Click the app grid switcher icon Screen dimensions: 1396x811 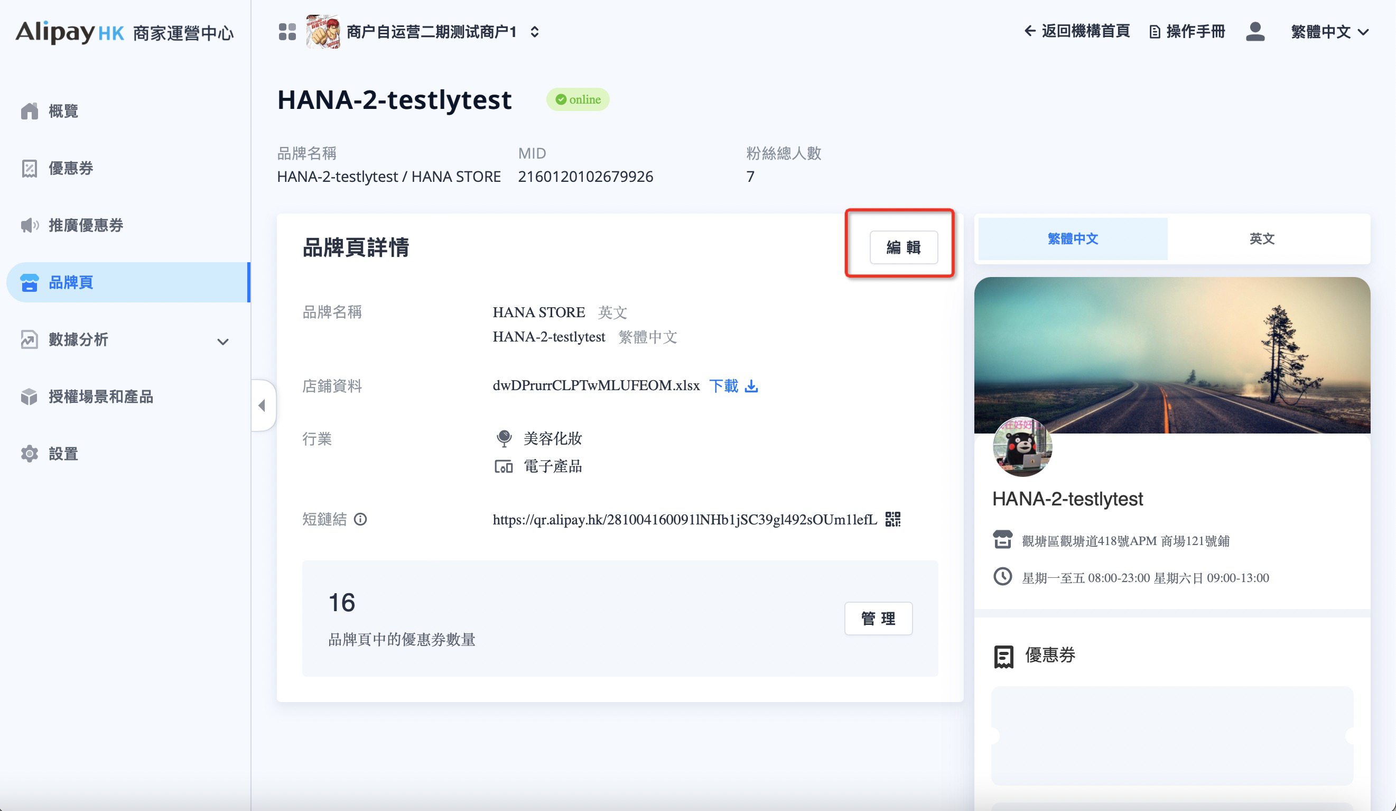point(287,32)
